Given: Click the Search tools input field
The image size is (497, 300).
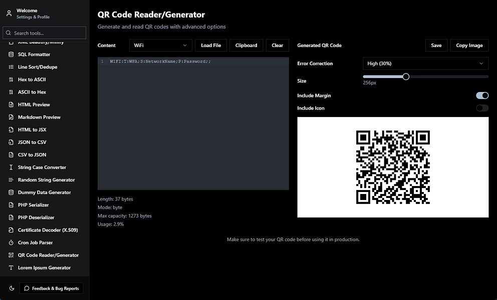Looking at the screenshot, I should click(x=45, y=32).
